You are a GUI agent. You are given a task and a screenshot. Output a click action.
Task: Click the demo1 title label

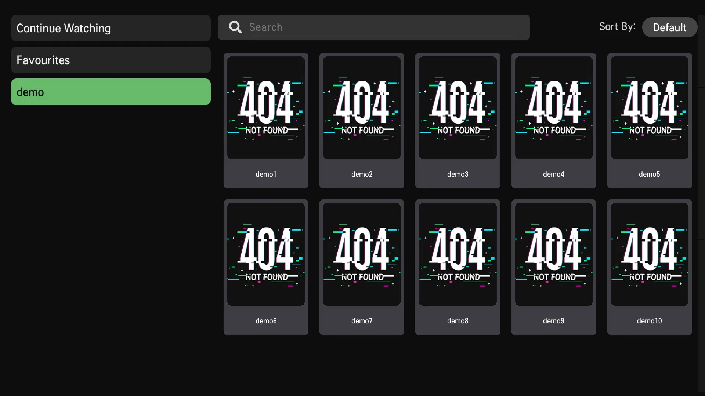pos(266,174)
